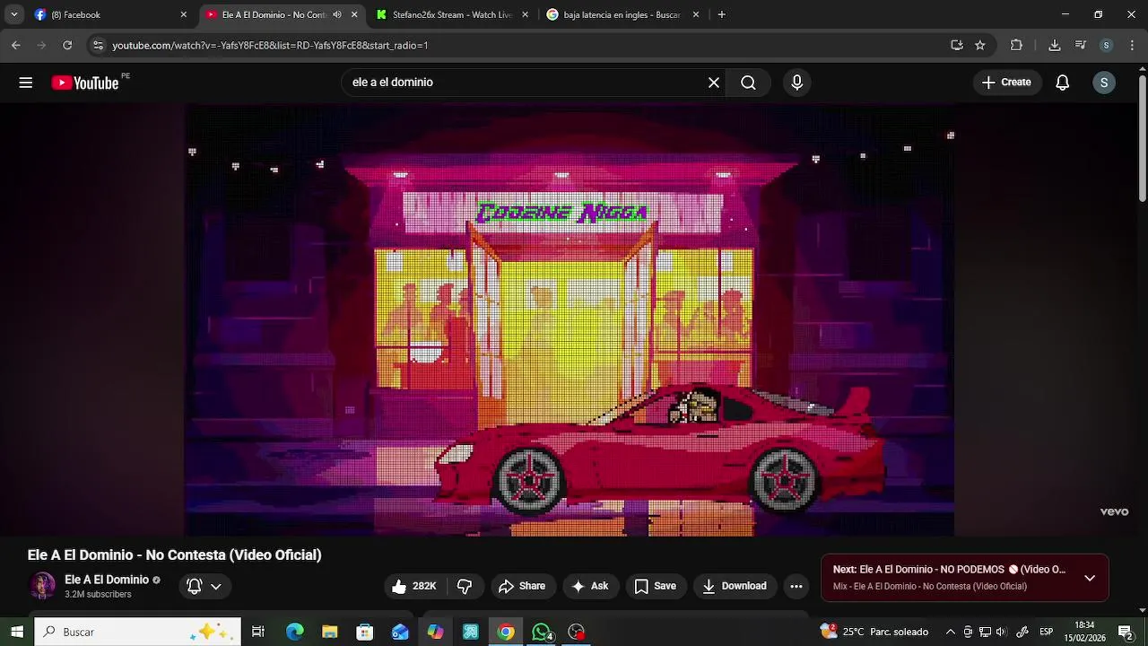This screenshot has height=646, width=1148.
Task: Click the Windows taskbar Buscar search box
Action: 137,632
